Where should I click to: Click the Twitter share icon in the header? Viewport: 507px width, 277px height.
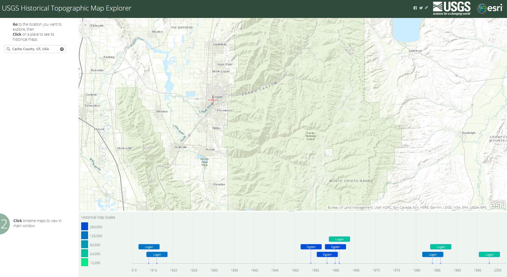tap(421, 8)
